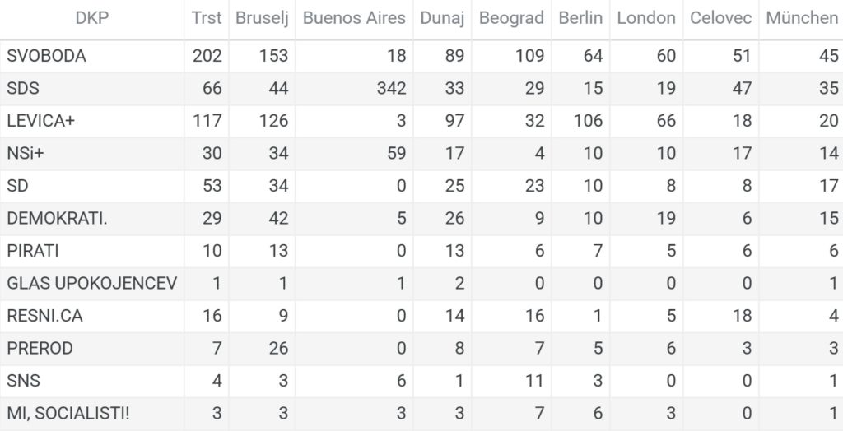Viewport: 843px width, 431px height.
Task: Click the Buenos Aires column header
Action: [x=354, y=18]
